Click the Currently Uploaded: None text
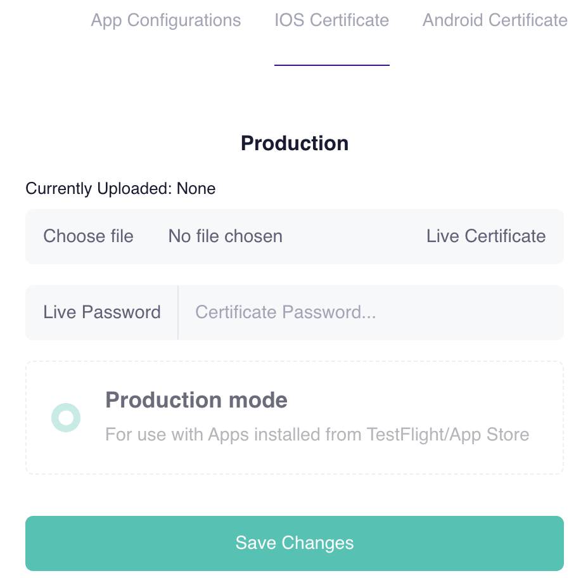Screen dimensions: 588x578 pyautogui.click(x=120, y=188)
